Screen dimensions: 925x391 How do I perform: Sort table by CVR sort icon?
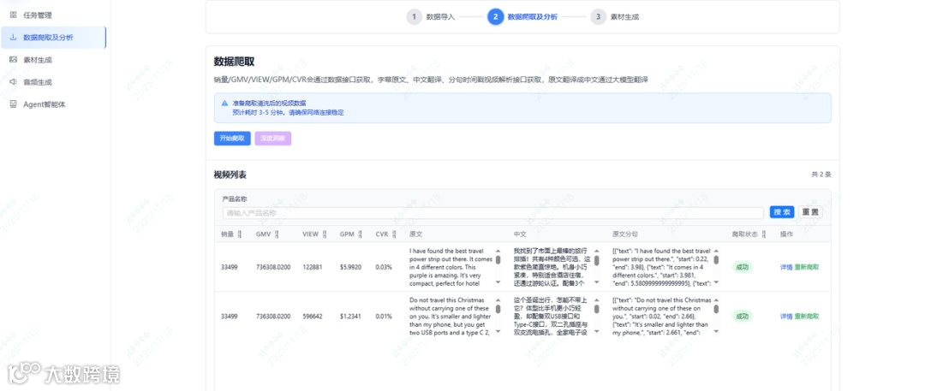pos(395,234)
